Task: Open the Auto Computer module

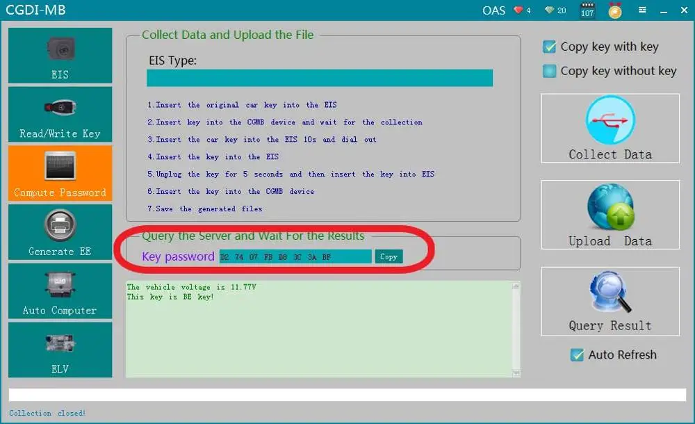Action: tap(60, 291)
